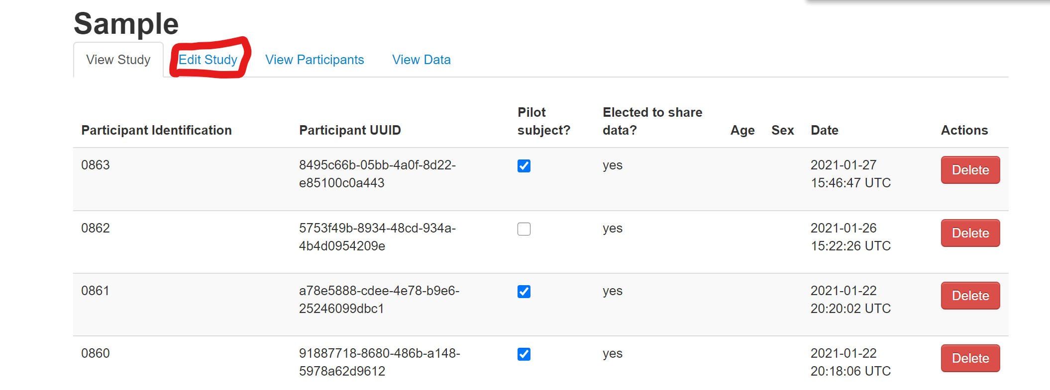Screen dimensions: 1050x390
Task: Toggle pilot subject checkbox for participant 0861
Action: [x=524, y=292]
